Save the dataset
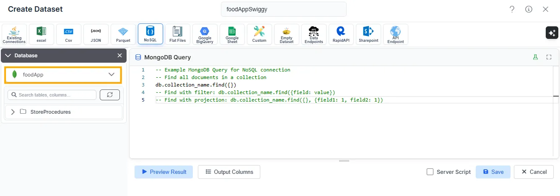This screenshot has width=560, height=196. 493,172
